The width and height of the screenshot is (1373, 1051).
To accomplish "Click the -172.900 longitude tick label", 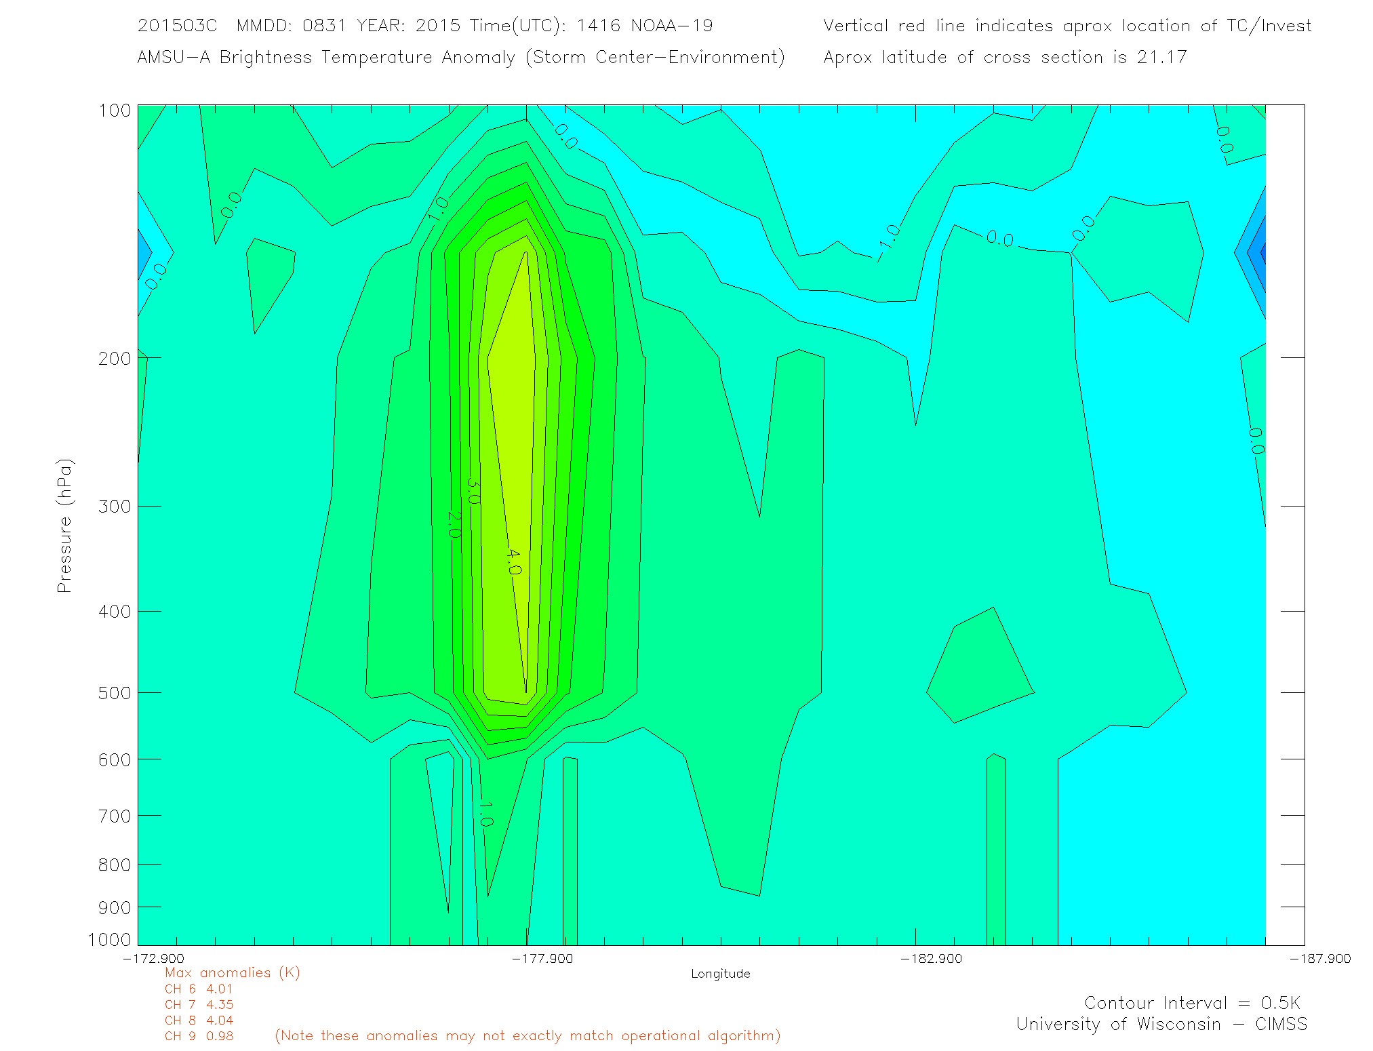I will pyautogui.click(x=153, y=959).
